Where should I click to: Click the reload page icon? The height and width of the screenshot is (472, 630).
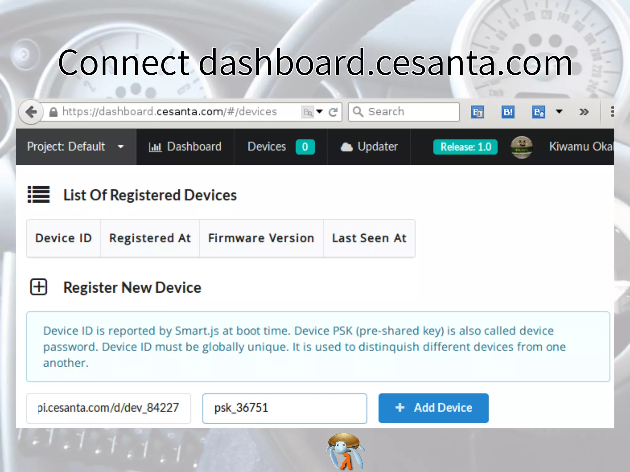point(333,112)
